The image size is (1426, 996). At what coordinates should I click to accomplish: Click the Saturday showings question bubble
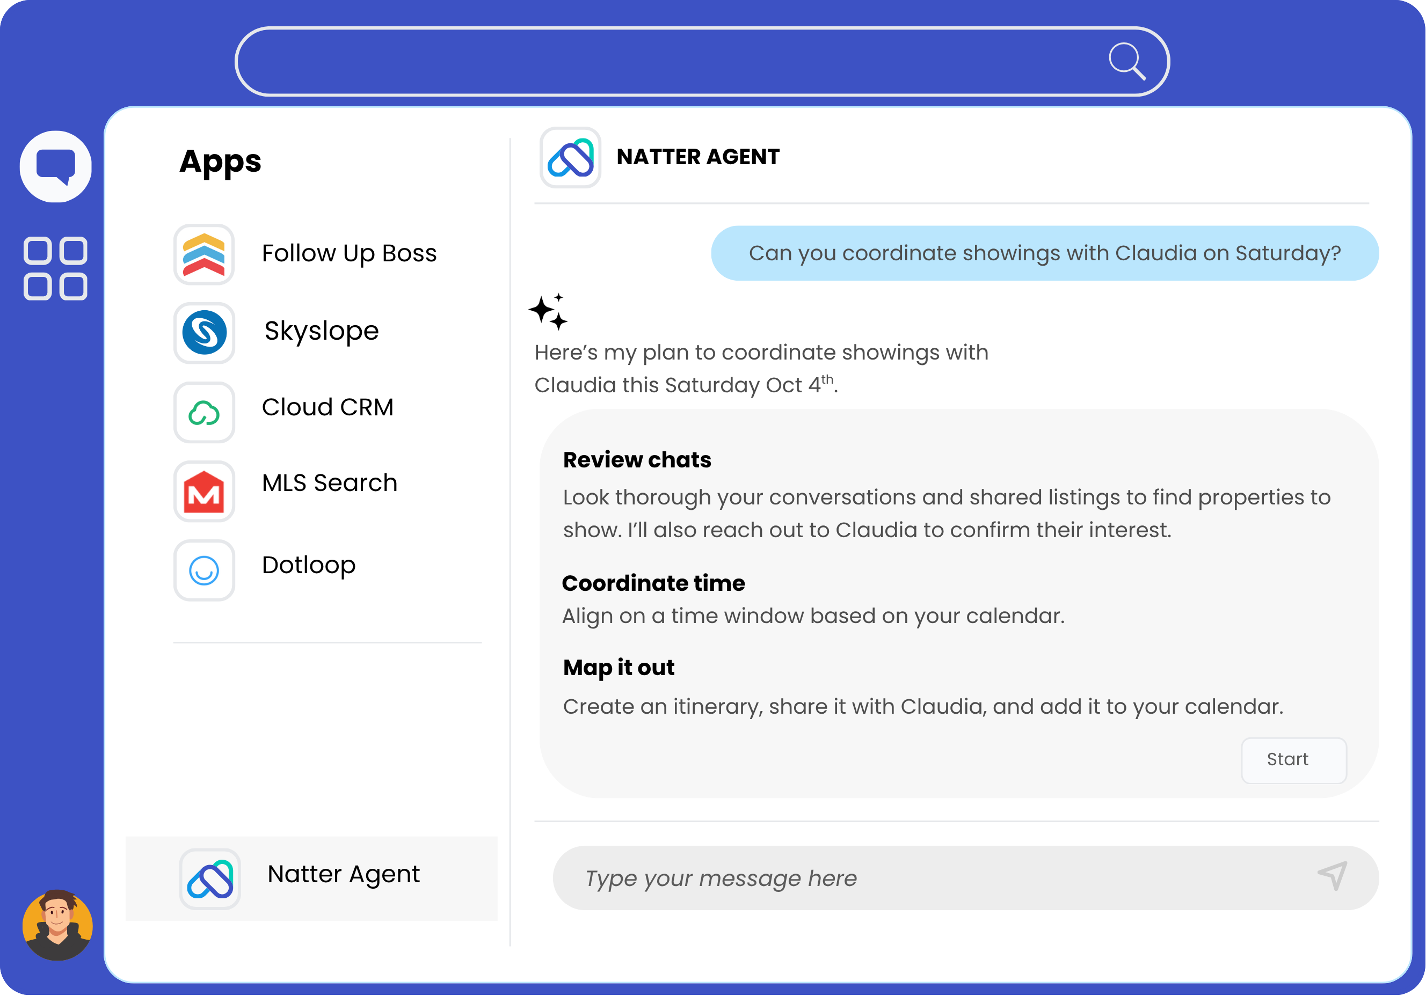point(1045,253)
